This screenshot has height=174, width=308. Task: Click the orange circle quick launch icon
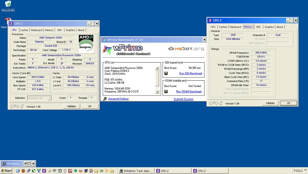tap(107, 171)
